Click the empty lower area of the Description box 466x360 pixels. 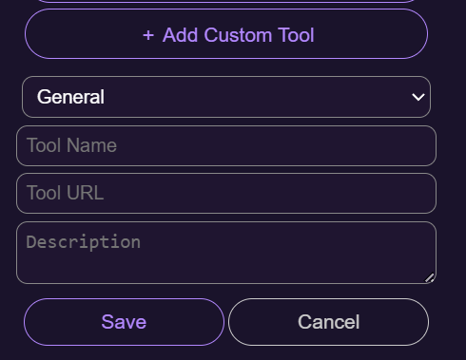coord(222,269)
